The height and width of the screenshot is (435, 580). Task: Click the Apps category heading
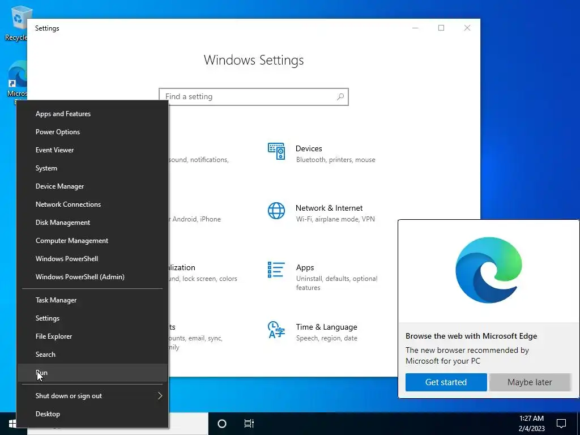[305, 268]
